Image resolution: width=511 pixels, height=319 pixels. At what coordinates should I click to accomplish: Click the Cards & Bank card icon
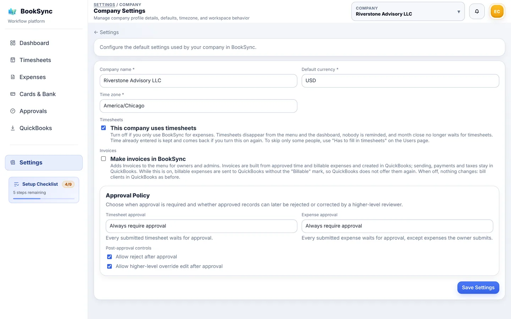[13, 94]
